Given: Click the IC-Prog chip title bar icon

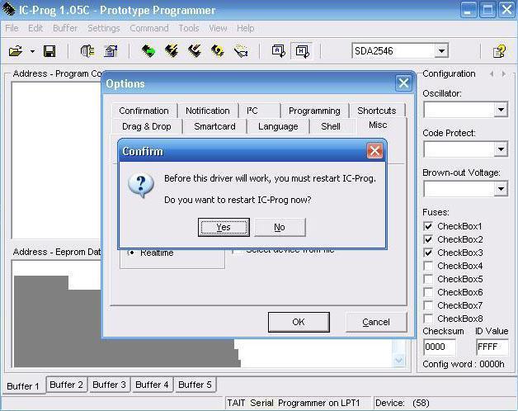Looking at the screenshot, I should 8,9.
